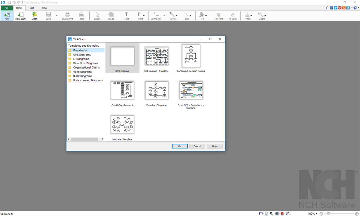This screenshot has width=360, height=216.
Task: Click the zoom slider handle in status bar
Action: [x=328, y=214]
